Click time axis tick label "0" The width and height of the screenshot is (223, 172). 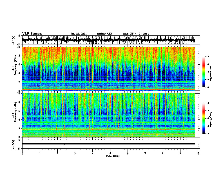click(22, 153)
